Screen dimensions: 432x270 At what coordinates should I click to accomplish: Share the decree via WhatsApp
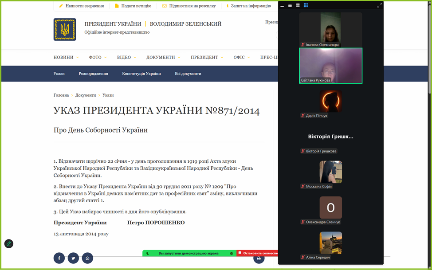87,258
